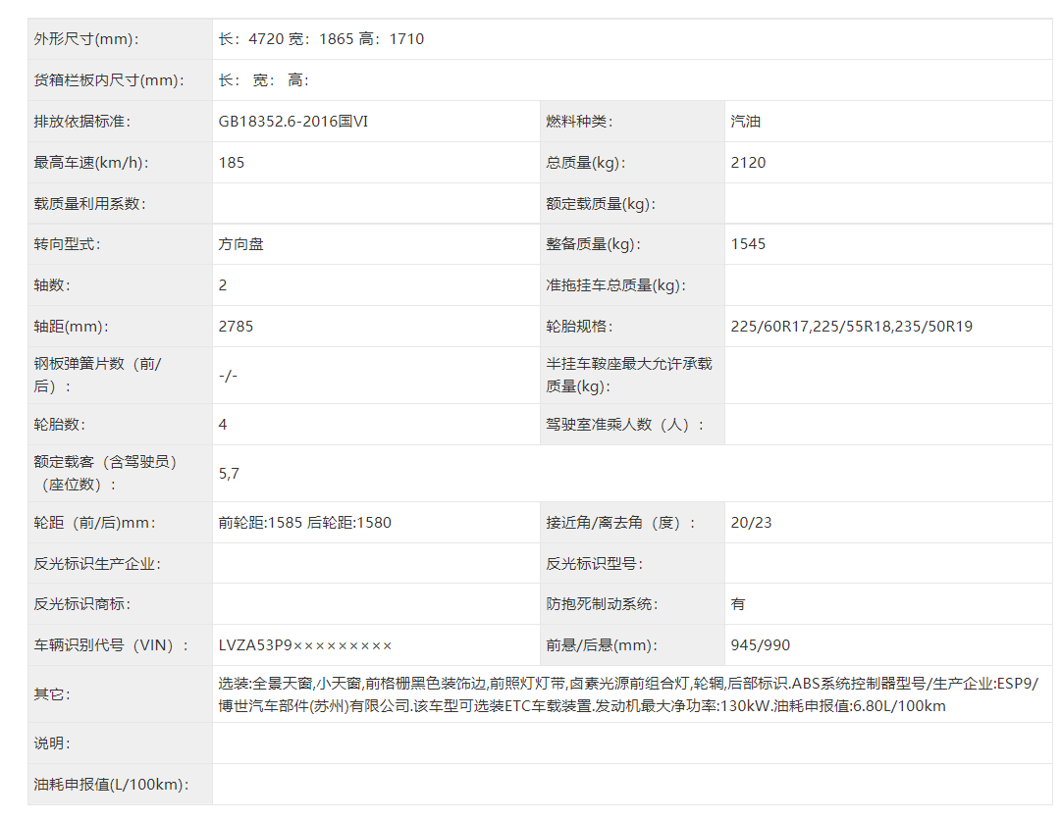This screenshot has height=820, width=1061.
Task: Click the tire specification value 225/60R17,225/55R18,235/50R19
Action: pyautogui.click(x=851, y=327)
